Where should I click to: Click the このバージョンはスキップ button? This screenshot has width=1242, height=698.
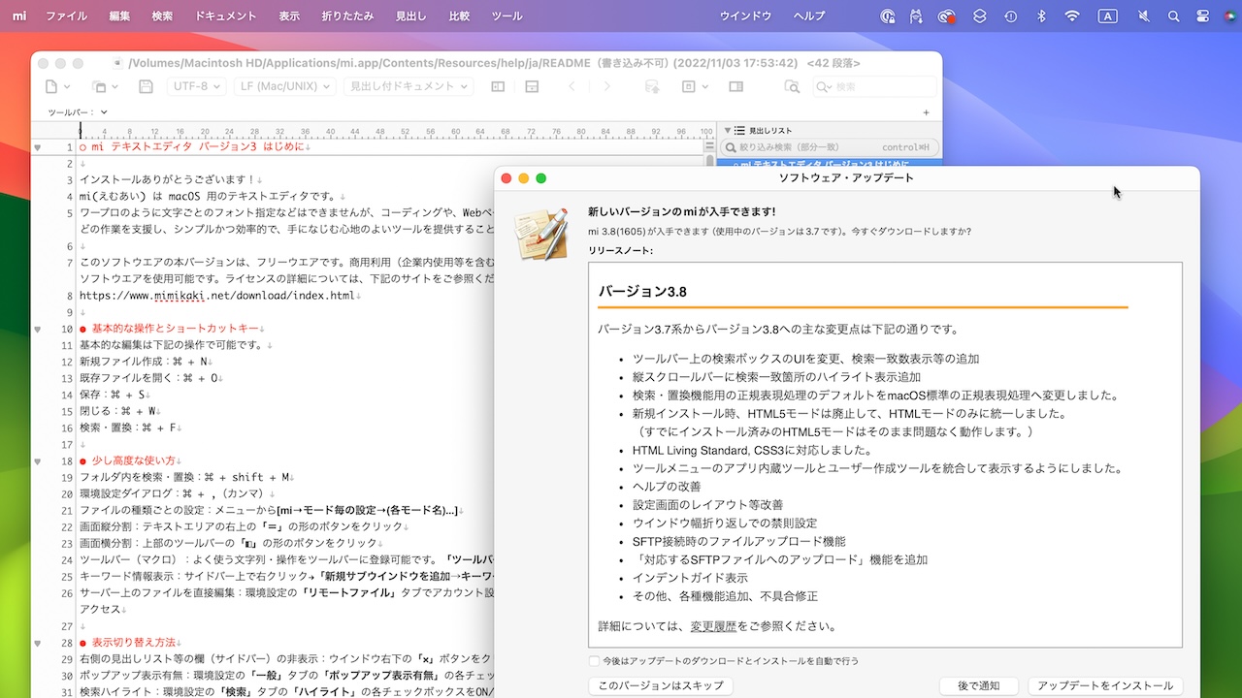[661, 685]
